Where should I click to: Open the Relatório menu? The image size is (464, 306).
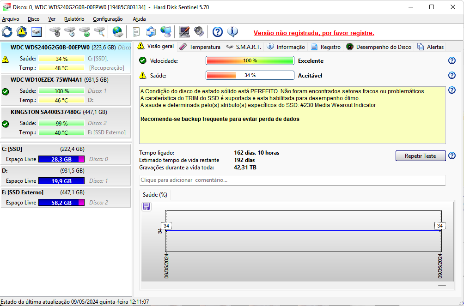tap(74, 19)
